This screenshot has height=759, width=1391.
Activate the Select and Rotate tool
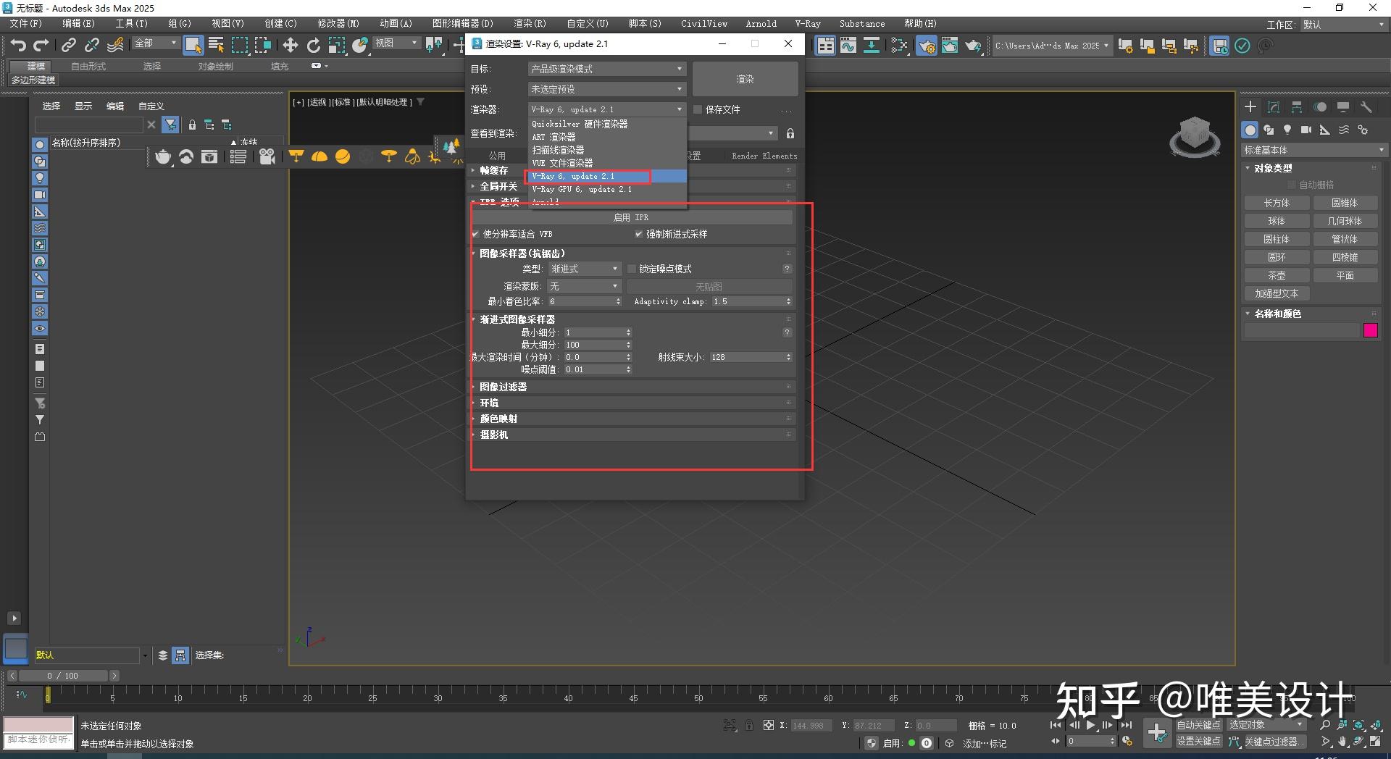pos(313,45)
